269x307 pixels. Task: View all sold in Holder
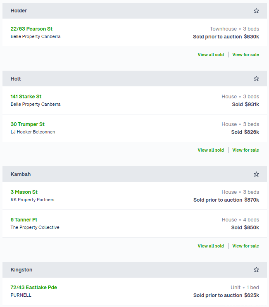[x=211, y=55]
